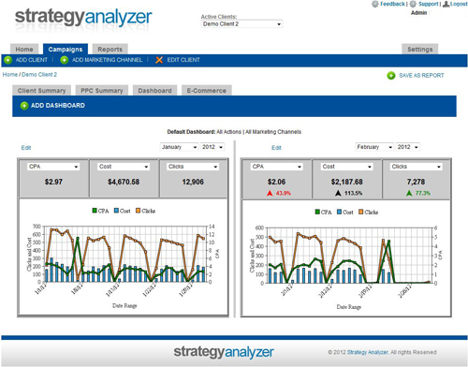Click the ADD DASHBOARD button
Viewport: 468px width, 367px height.
(x=58, y=106)
